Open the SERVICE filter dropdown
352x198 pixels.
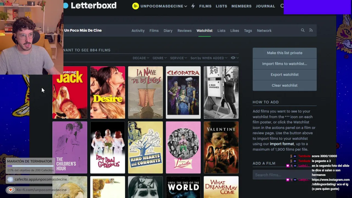pyautogui.click(x=178, y=58)
